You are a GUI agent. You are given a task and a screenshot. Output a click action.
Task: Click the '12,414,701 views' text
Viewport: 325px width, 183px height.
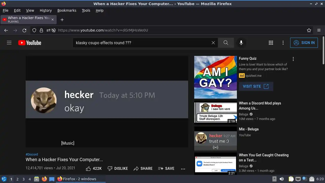[39, 168]
